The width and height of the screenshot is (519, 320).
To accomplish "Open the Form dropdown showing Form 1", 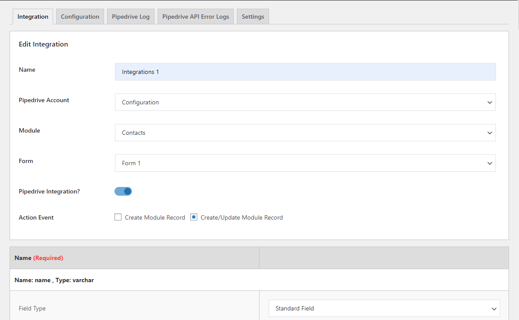I will (305, 163).
